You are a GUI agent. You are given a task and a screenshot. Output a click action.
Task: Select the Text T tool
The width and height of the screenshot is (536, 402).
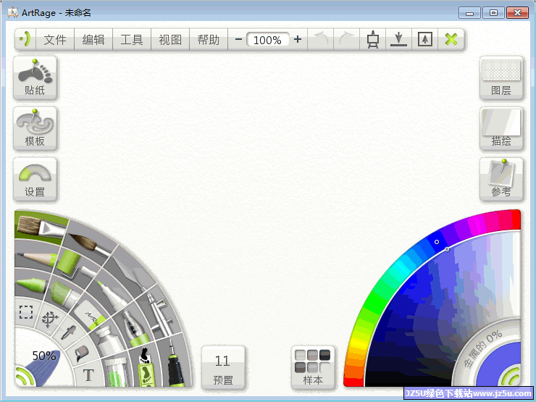pos(88,375)
